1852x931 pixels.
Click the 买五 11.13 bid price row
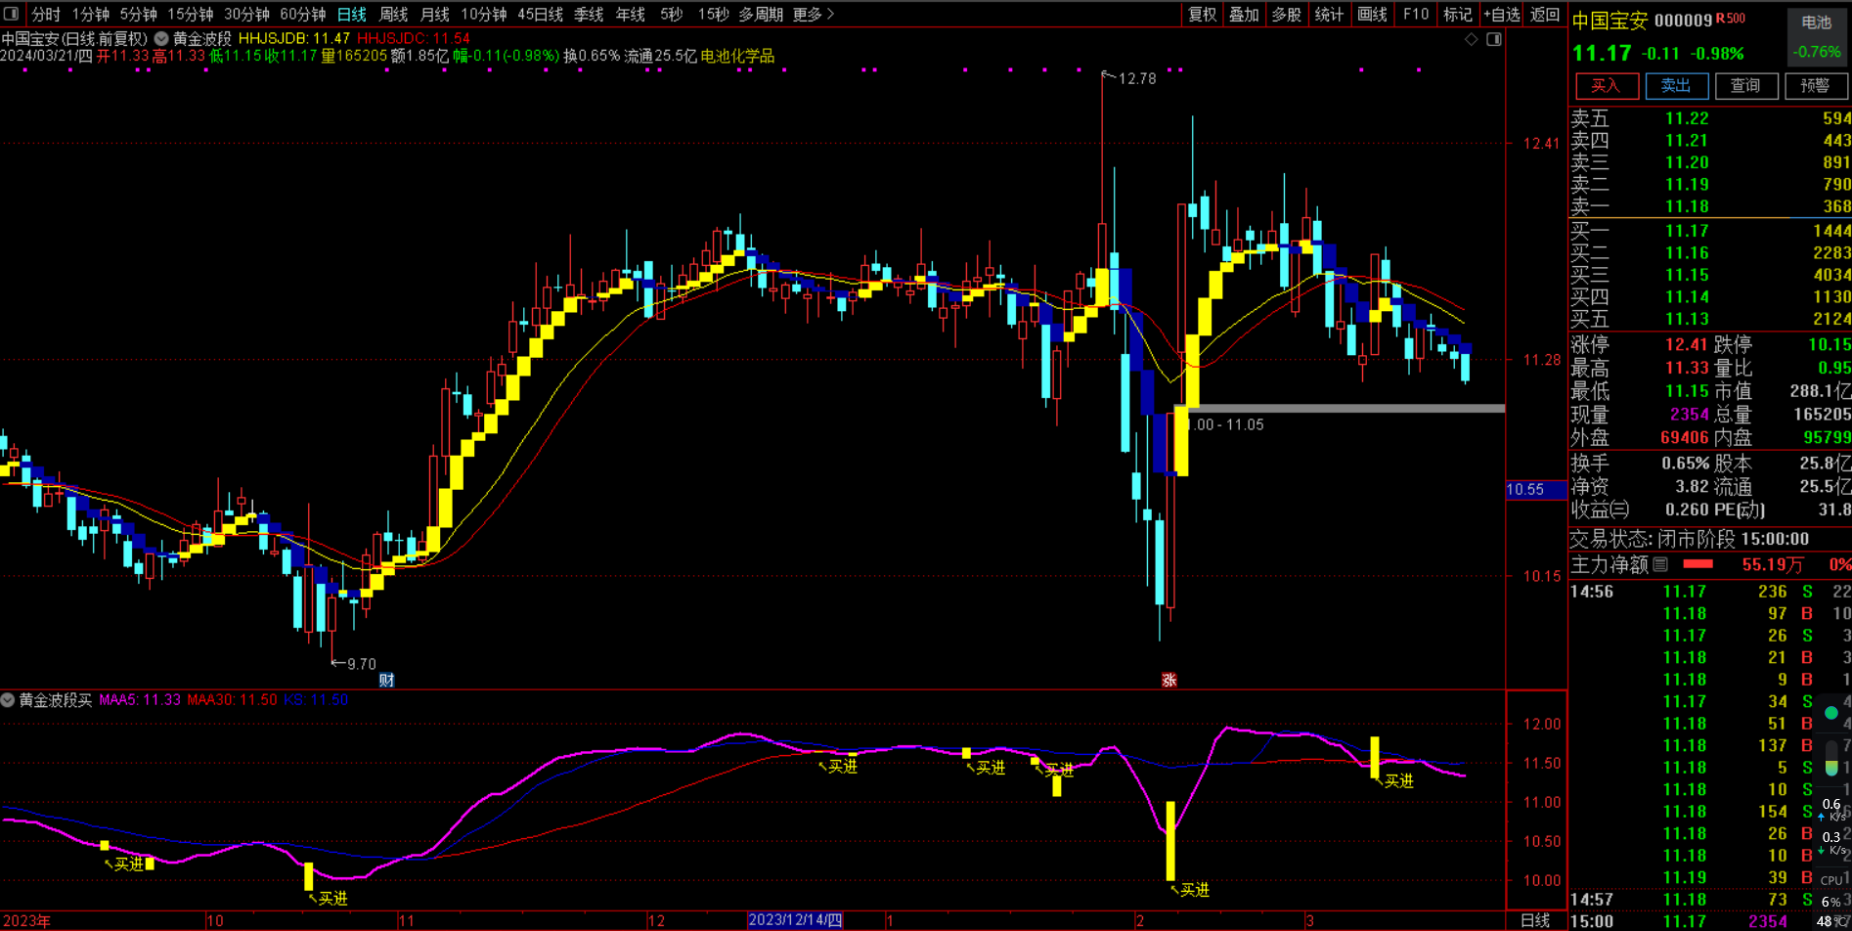click(1710, 319)
